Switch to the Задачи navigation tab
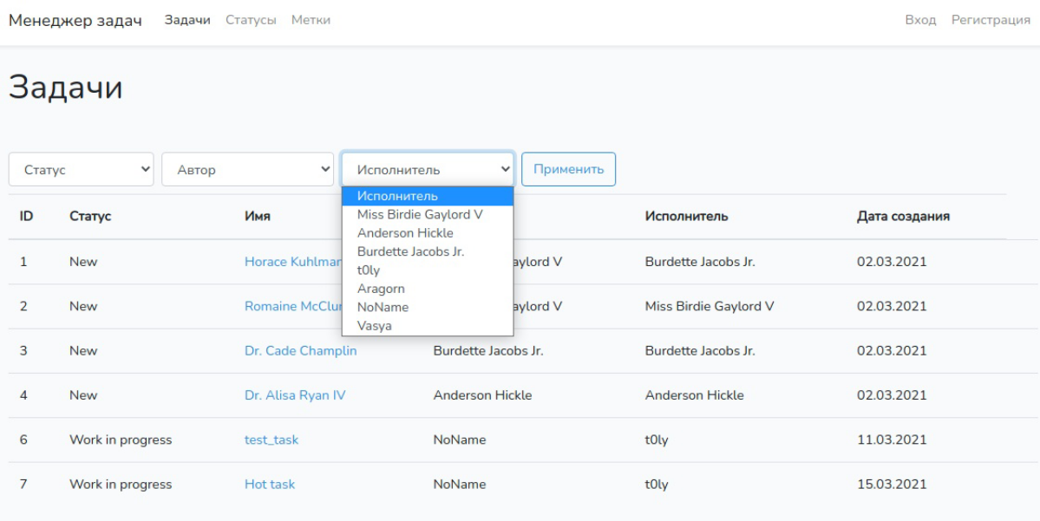 [187, 20]
